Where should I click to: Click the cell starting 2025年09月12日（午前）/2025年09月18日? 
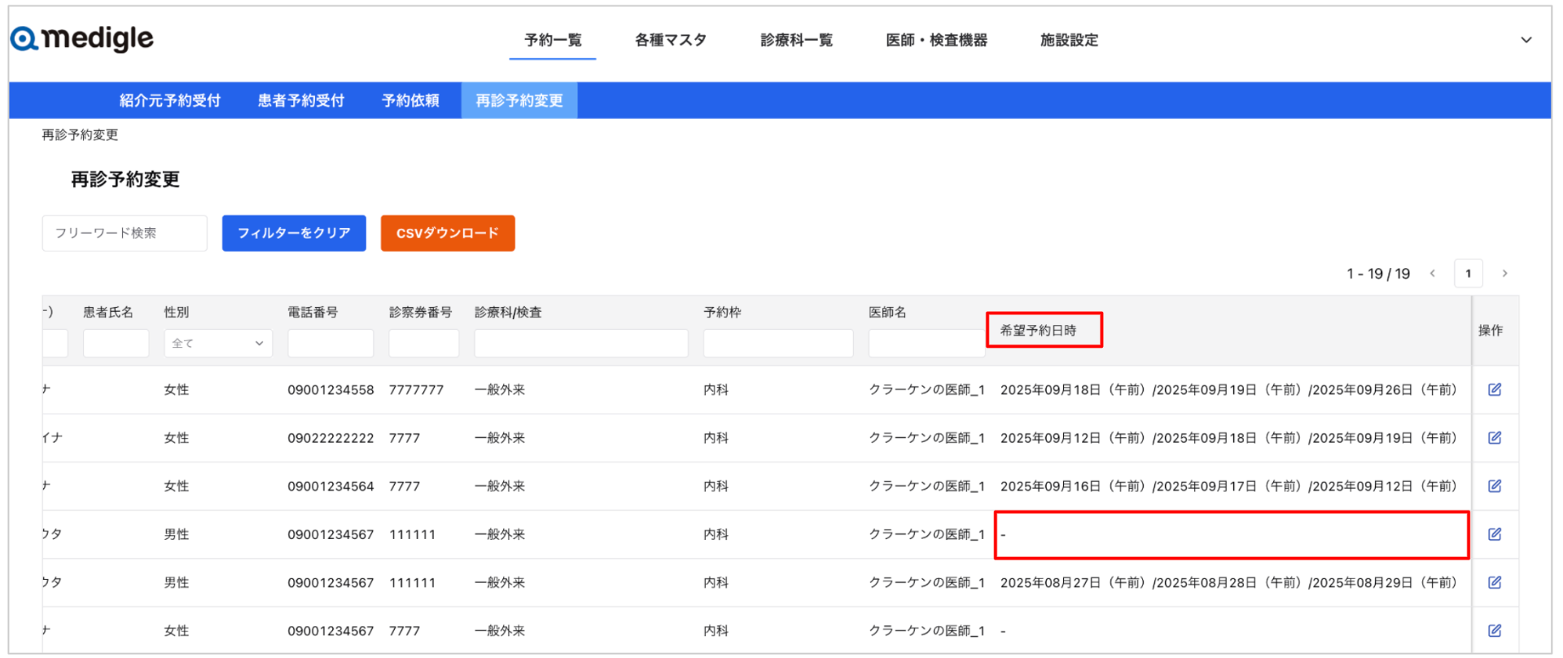coord(1228,437)
